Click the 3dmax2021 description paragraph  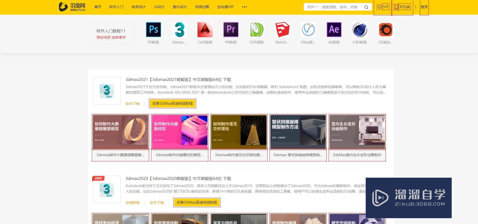tap(256, 90)
